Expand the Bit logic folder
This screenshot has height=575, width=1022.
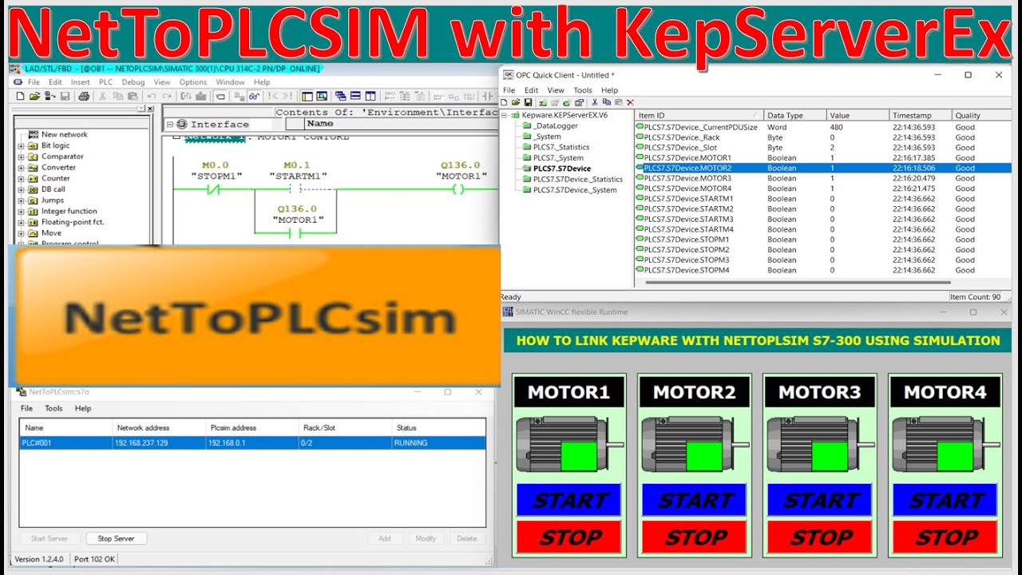[21, 145]
